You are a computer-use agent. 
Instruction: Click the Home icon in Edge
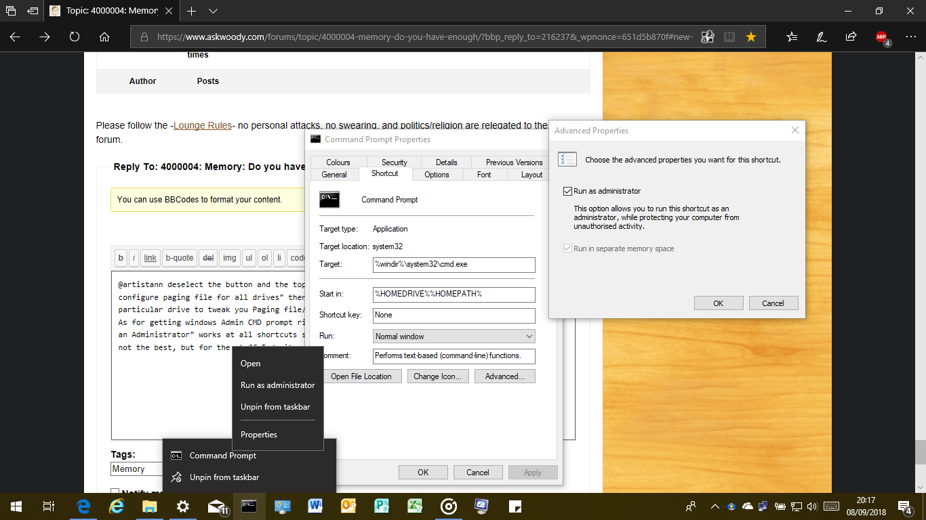(104, 37)
